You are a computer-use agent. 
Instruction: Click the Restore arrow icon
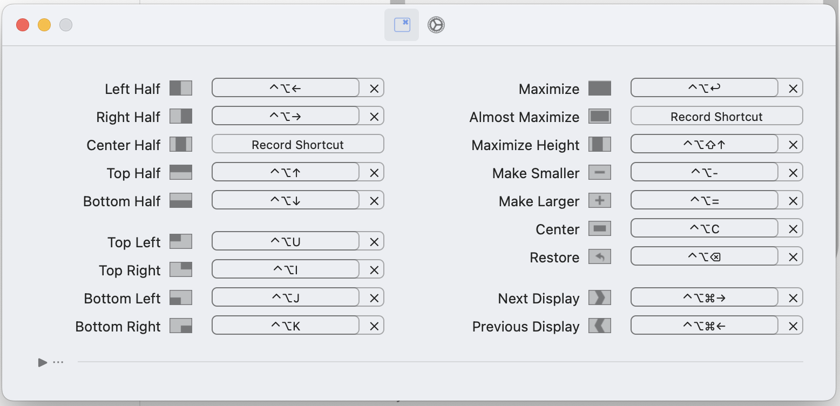[x=600, y=256]
